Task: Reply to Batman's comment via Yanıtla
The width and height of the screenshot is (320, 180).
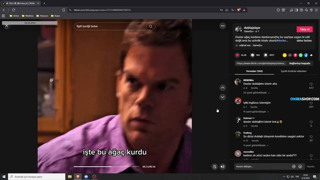Action: click(254, 126)
